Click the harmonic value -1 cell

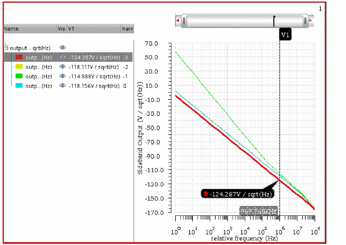coord(125,77)
